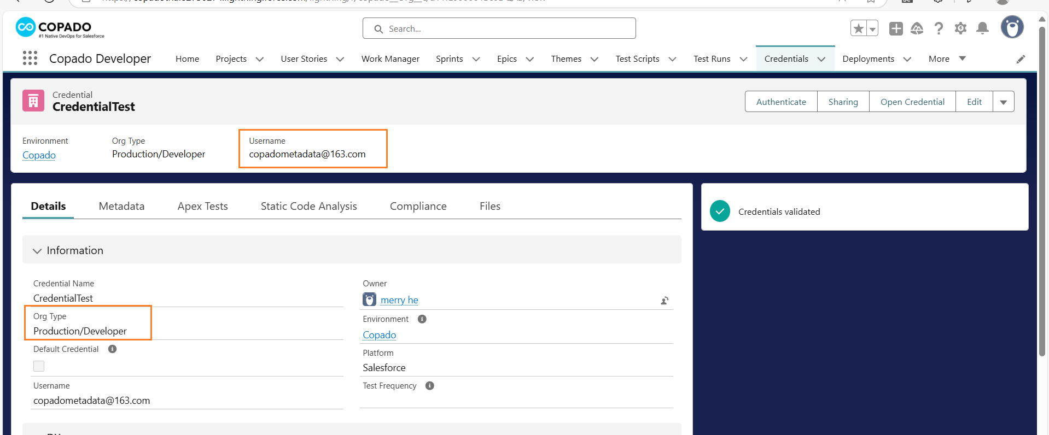This screenshot has width=1049, height=435.
Task: Click the Salesforce platform value
Action: pos(384,368)
